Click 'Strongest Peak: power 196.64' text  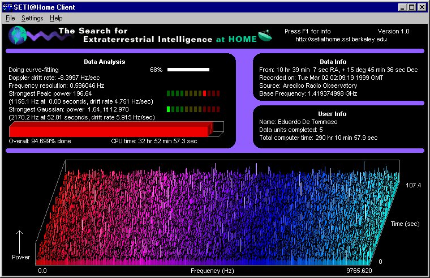click(50, 93)
